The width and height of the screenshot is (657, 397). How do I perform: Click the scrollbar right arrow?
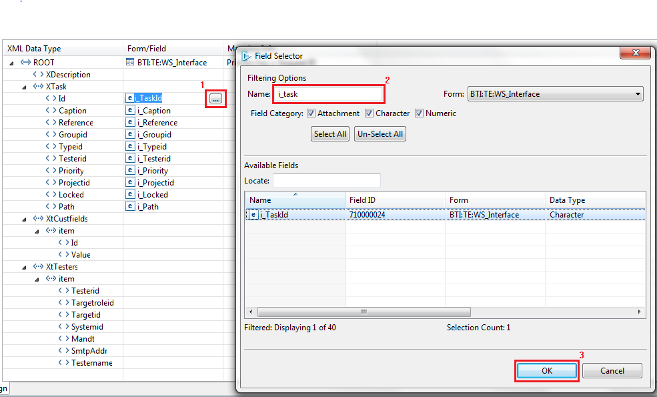click(640, 312)
